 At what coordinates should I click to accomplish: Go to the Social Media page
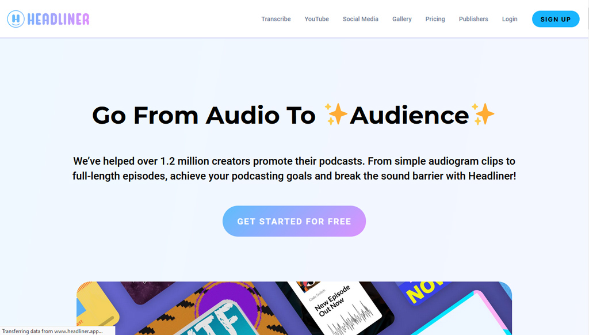tap(361, 19)
